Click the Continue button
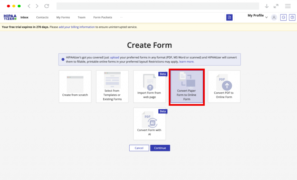This screenshot has height=180, width=297. coord(160,148)
